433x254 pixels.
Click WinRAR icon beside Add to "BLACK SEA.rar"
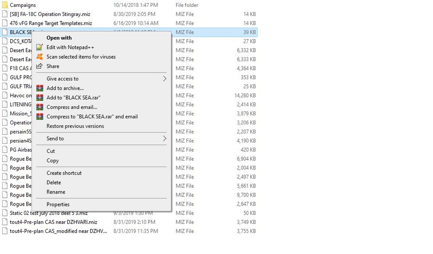click(x=39, y=98)
